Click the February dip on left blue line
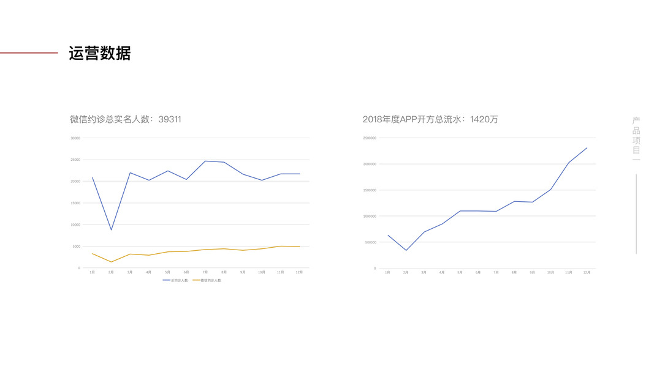 pos(111,230)
